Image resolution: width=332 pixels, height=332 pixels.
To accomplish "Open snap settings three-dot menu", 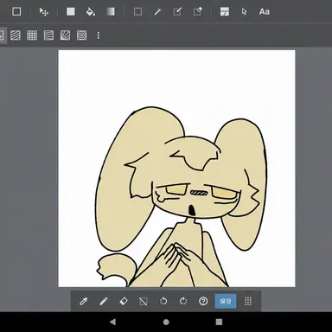I will point(99,35).
